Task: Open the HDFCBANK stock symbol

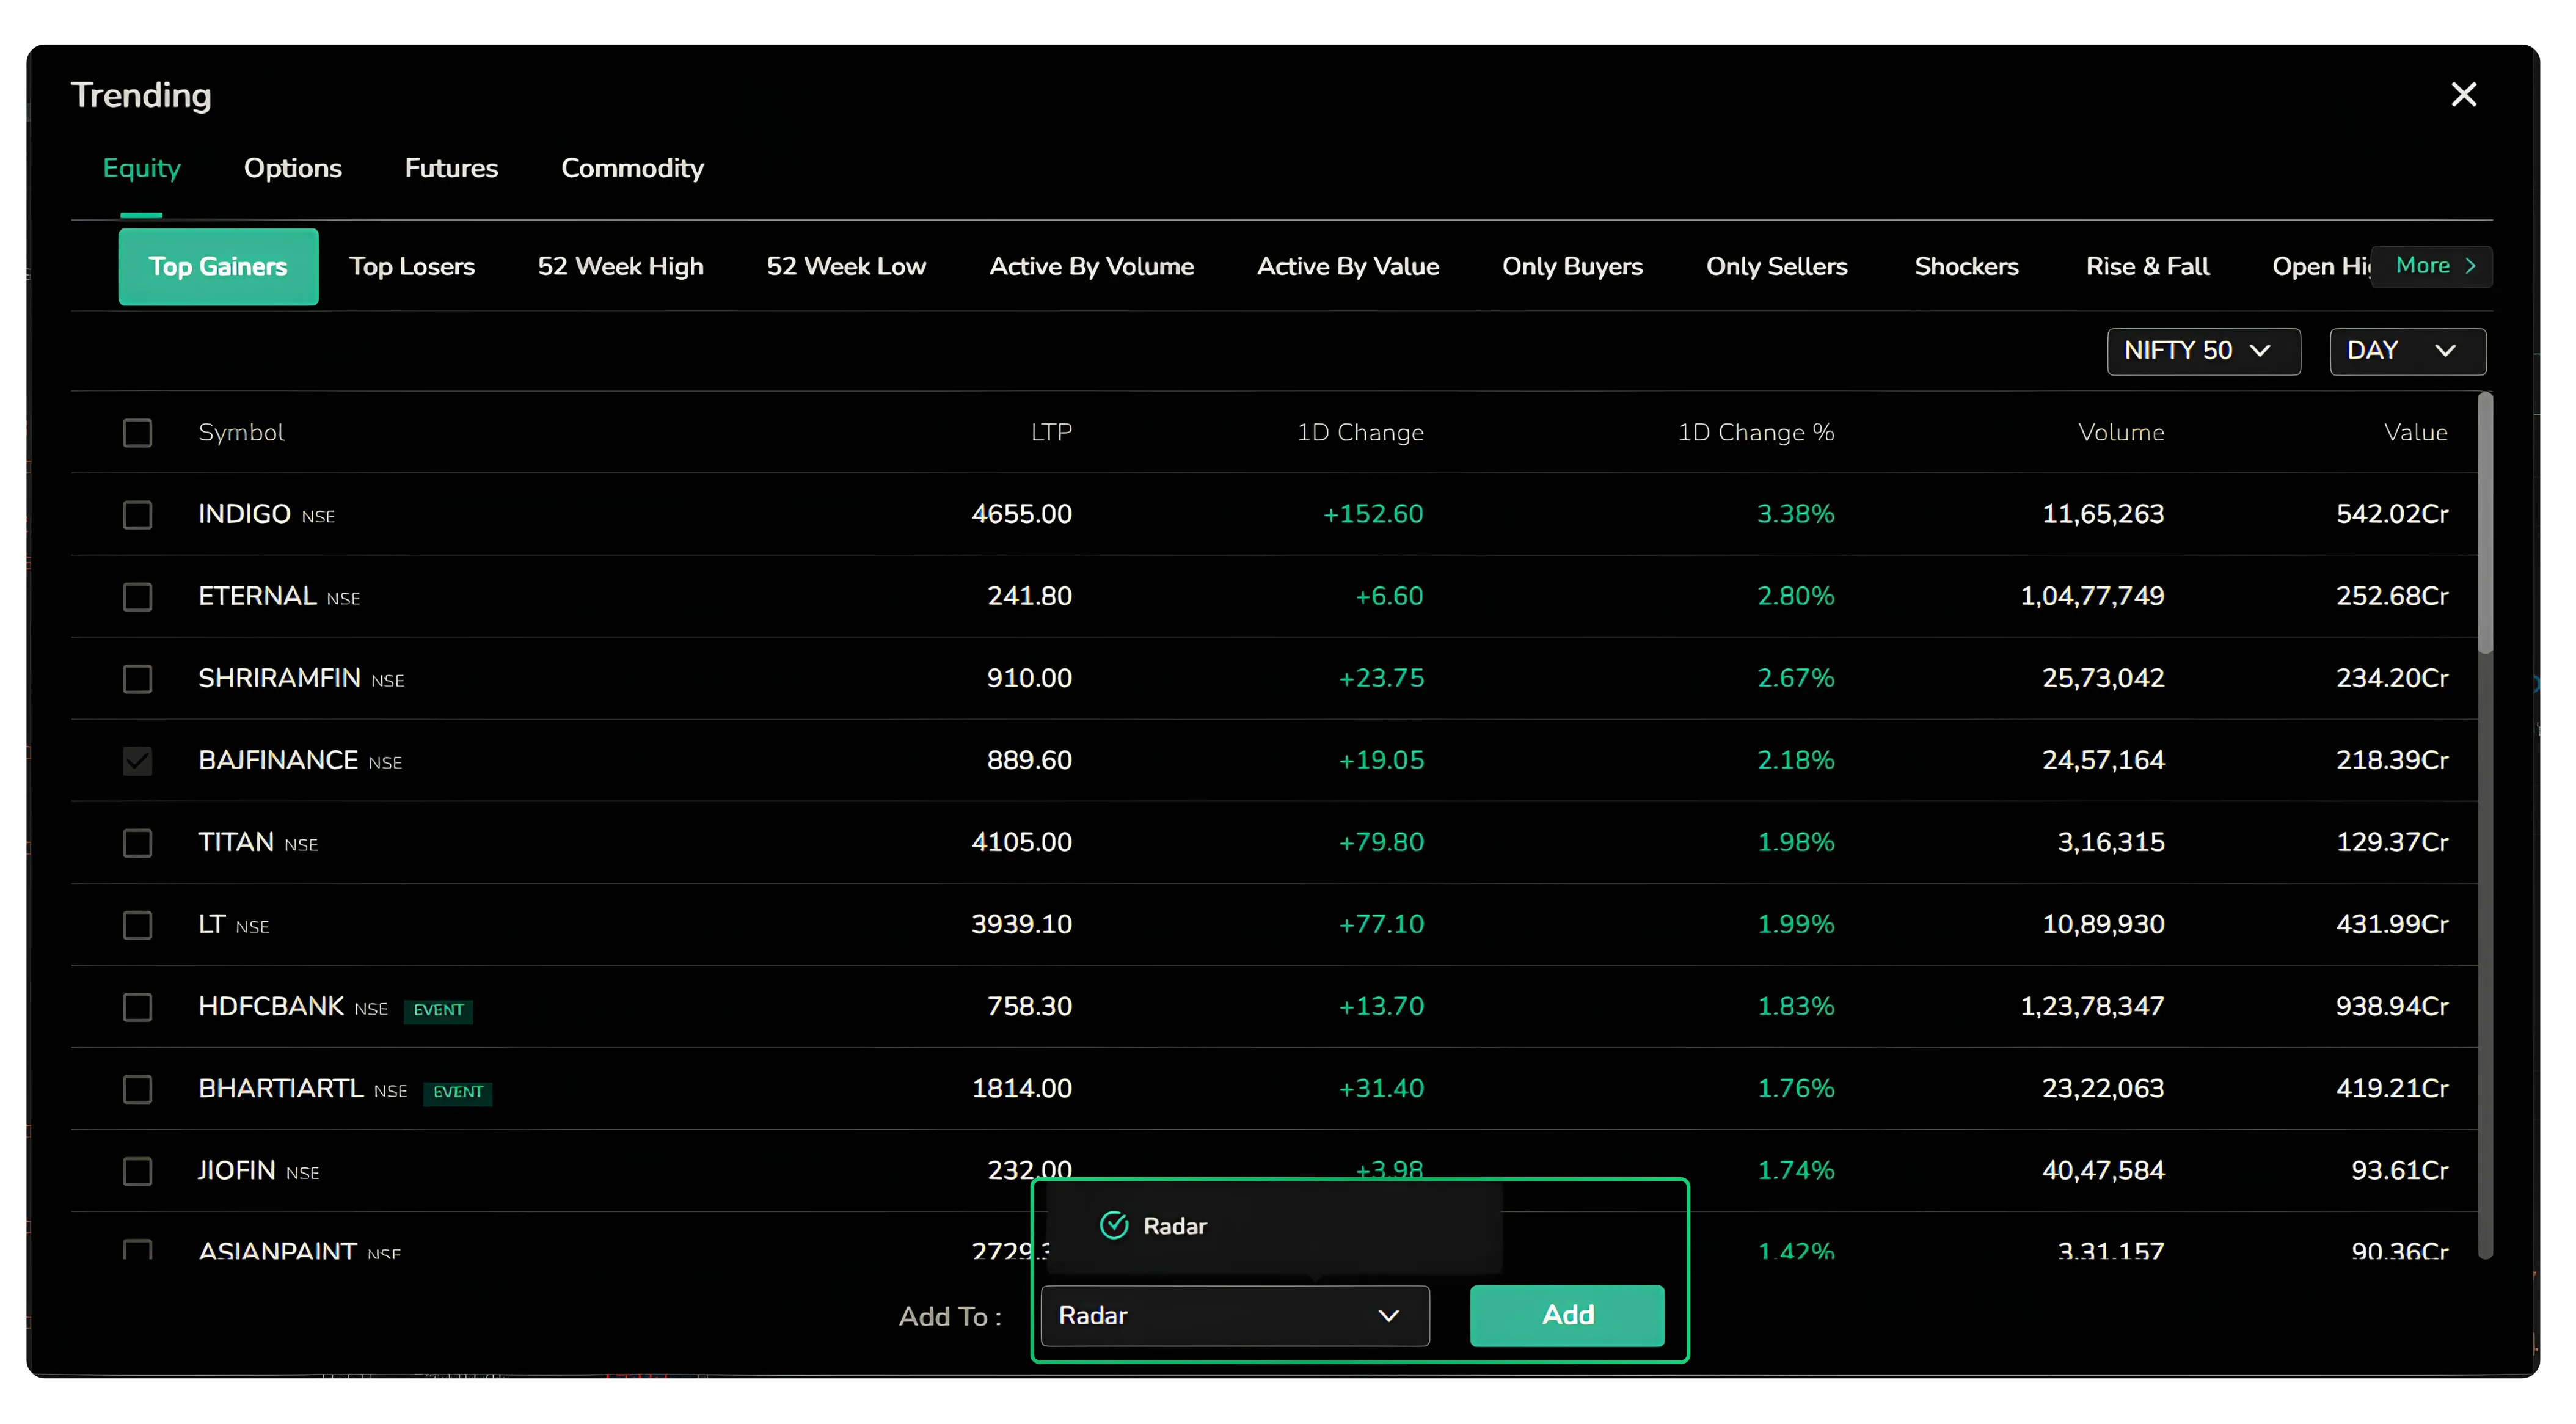Action: pos(271,1006)
